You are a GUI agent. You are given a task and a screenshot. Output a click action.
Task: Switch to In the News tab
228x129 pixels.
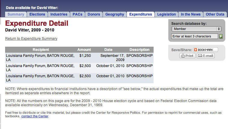pos(190,14)
